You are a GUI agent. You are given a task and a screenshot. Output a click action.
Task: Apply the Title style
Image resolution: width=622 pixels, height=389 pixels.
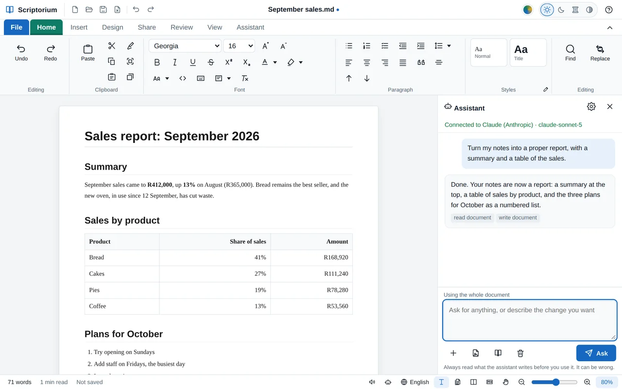pos(528,53)
